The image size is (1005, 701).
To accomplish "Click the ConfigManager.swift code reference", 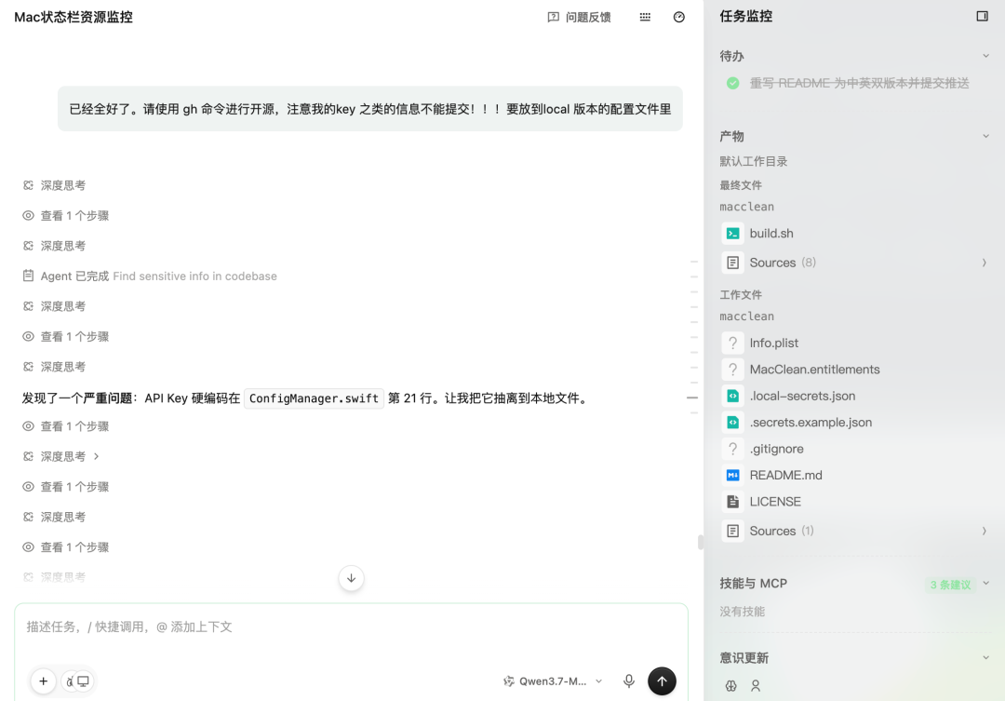I will click(x=314, y=398).
